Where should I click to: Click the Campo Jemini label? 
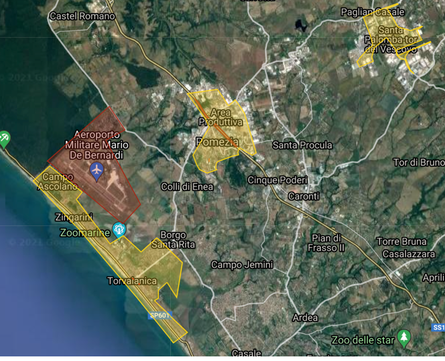[x=242, y=265]
